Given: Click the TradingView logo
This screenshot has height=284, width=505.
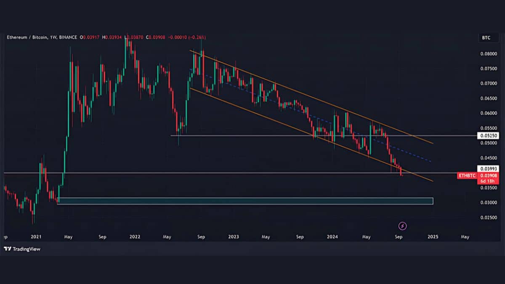Looking at the screenshot, I should click(x=21, y=249).
